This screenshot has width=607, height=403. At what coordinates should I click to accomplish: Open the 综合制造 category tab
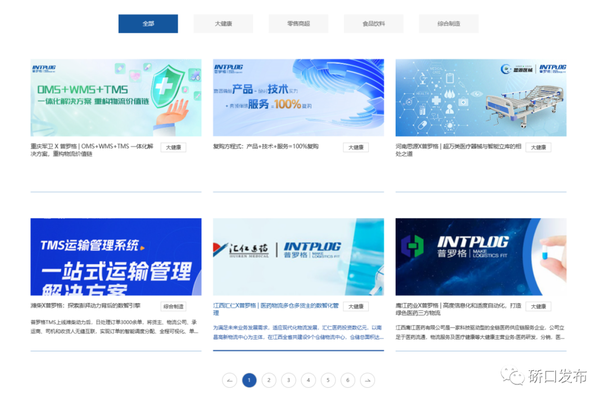[449, 24]
